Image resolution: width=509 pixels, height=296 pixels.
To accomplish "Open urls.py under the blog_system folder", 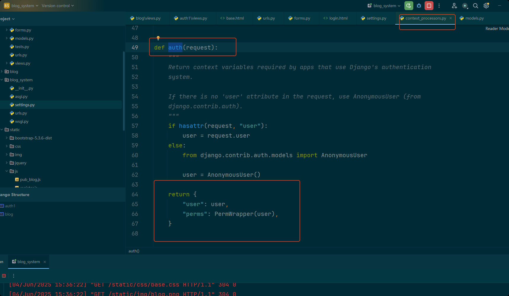I will pos(21,113).
